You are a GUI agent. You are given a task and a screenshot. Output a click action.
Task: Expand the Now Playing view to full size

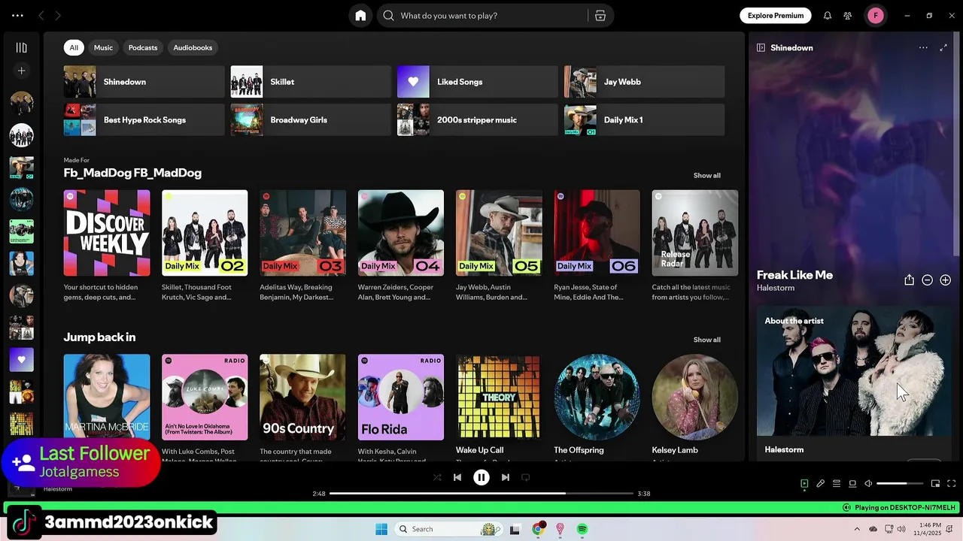pyautogui.click(x=943, y=47)
